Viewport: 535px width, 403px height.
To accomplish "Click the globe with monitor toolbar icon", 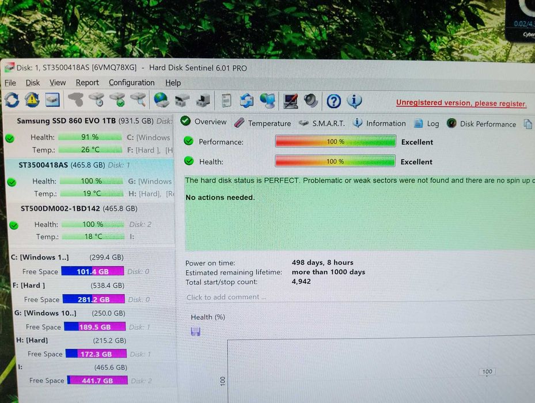I will pyautogui.click(x=267, y=101).
